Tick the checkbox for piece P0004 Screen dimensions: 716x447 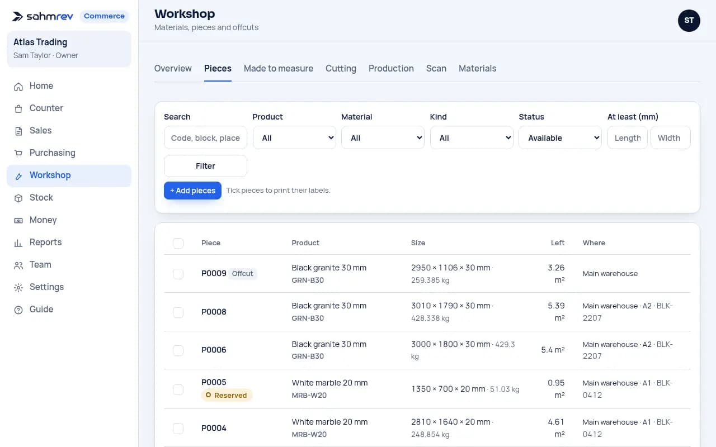pos(178,429)
